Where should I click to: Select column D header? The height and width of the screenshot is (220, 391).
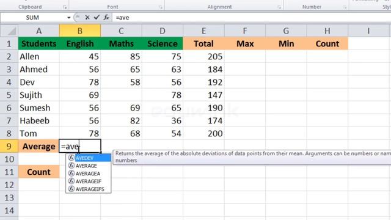[163, 31]
